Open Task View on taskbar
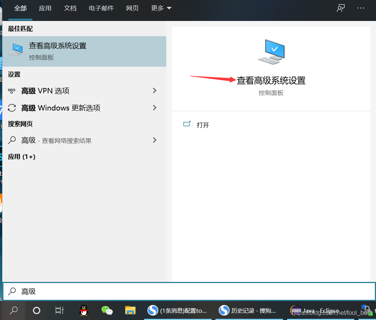This screenshot has width=376, height=320. tap(59, 310)
